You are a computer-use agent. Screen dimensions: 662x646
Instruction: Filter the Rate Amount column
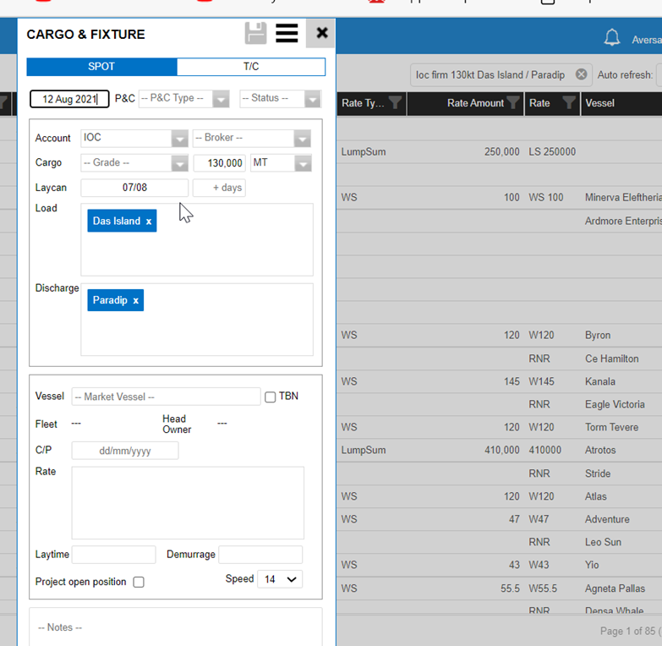(x=512, y=103)
